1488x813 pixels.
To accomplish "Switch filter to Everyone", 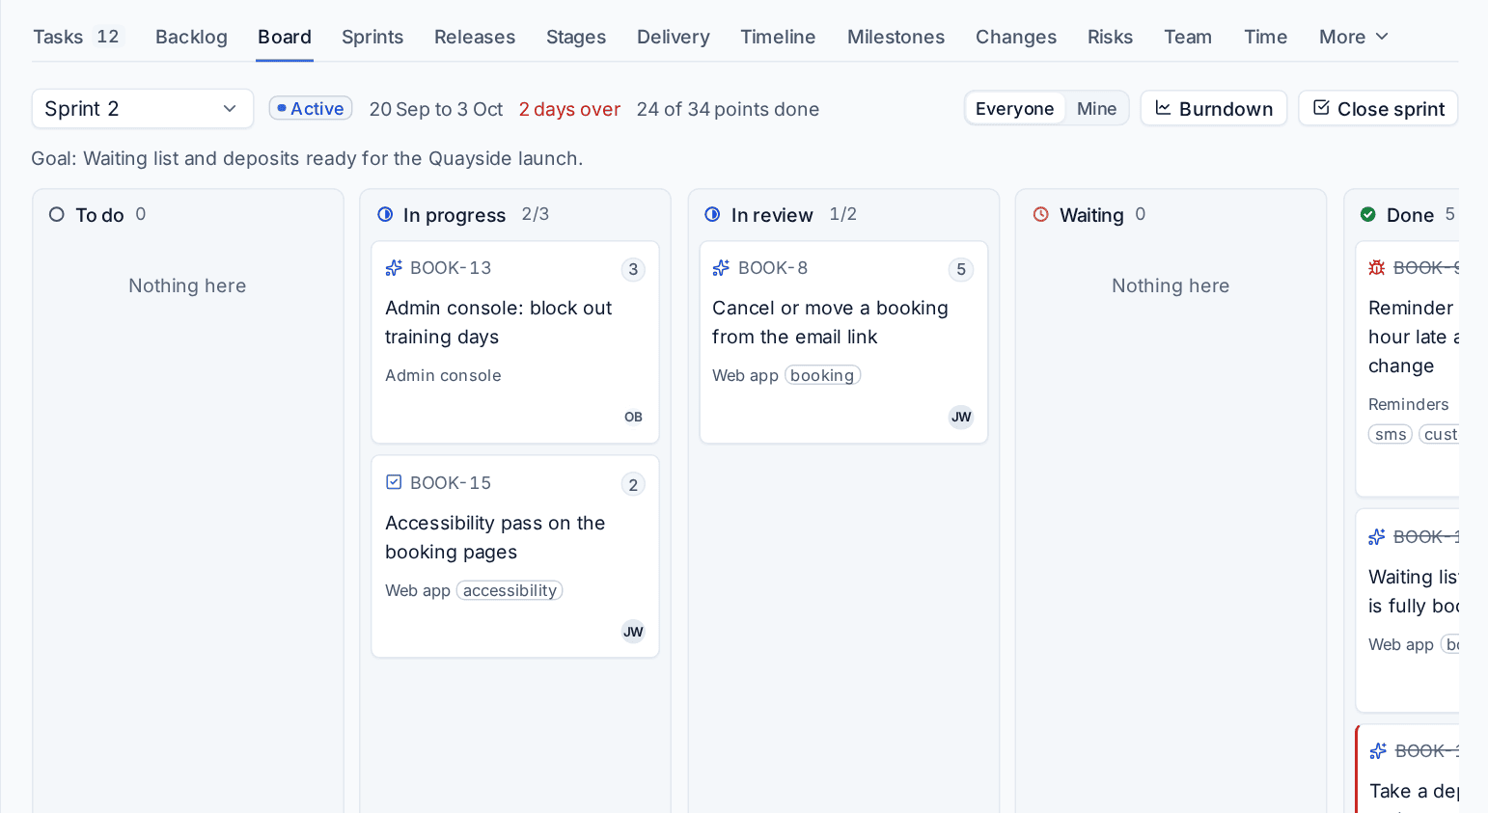I will tap(1014, 109).
